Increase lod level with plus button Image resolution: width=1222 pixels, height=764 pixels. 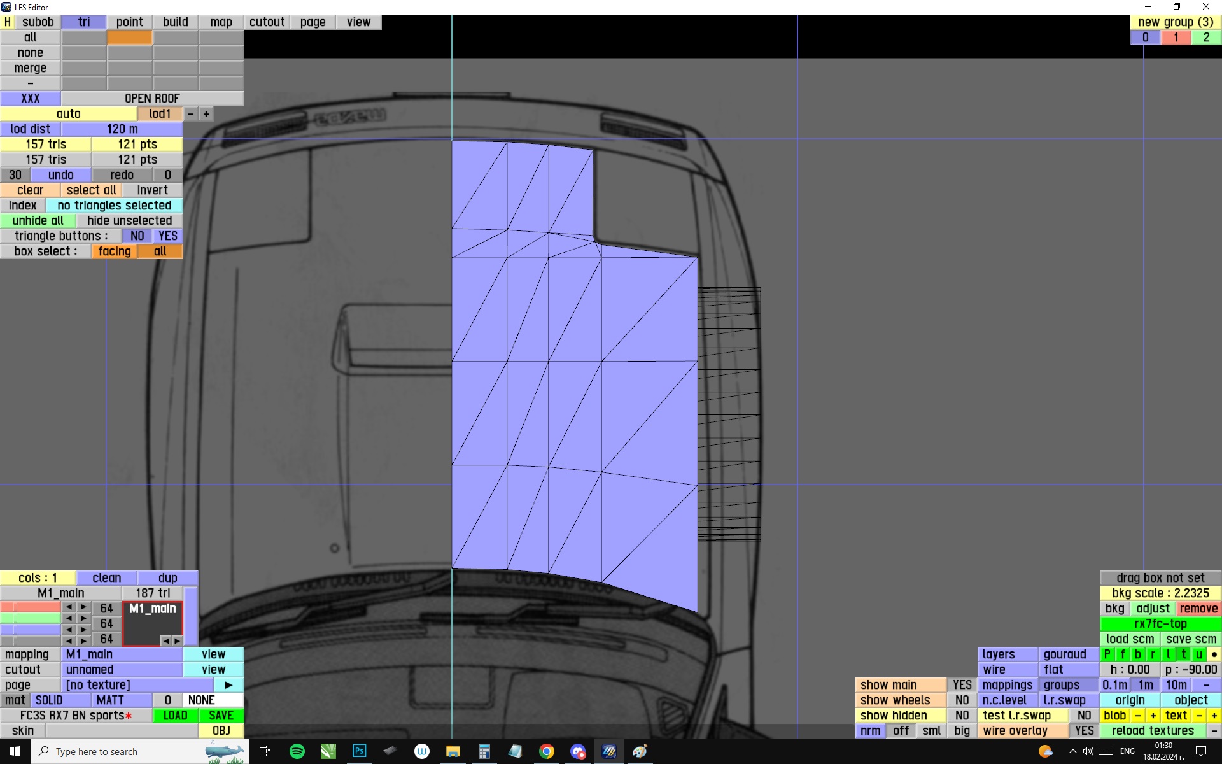click(x=206, y=114)
